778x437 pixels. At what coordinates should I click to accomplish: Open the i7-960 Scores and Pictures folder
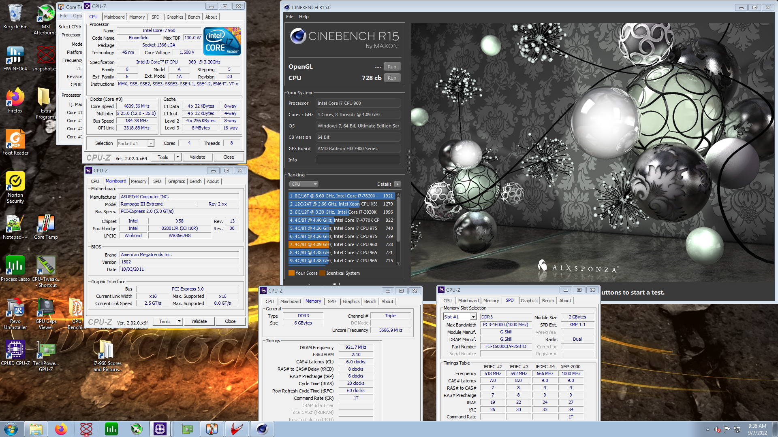(107, 356)
